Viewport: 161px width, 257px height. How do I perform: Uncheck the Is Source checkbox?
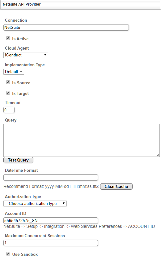click(8, 82)
